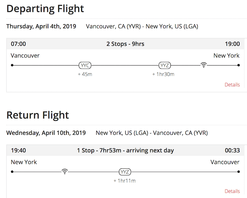Image resolution: width=247 pixels, height=198 pixels.
Task: Select the YYZ stopover badge on return flight
Action: tap(125, 172)
